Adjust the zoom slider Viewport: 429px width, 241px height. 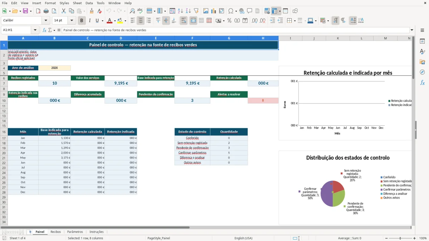pyautogui.click(x=400, y=238)
